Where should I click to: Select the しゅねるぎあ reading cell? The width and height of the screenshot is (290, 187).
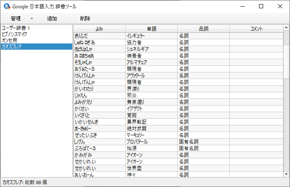click(99, 42)
